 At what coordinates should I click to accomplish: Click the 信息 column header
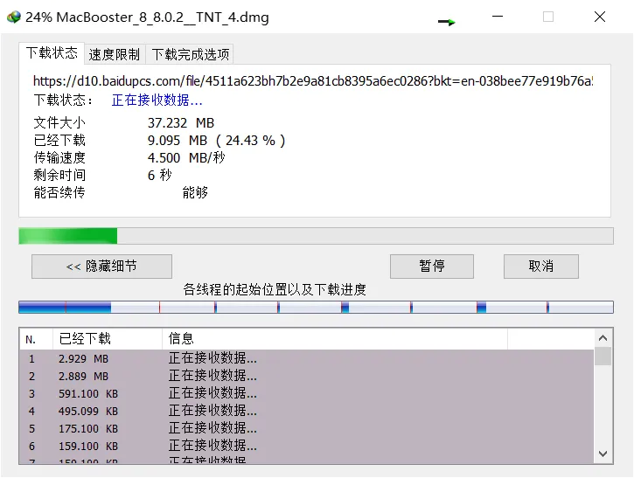335,339
